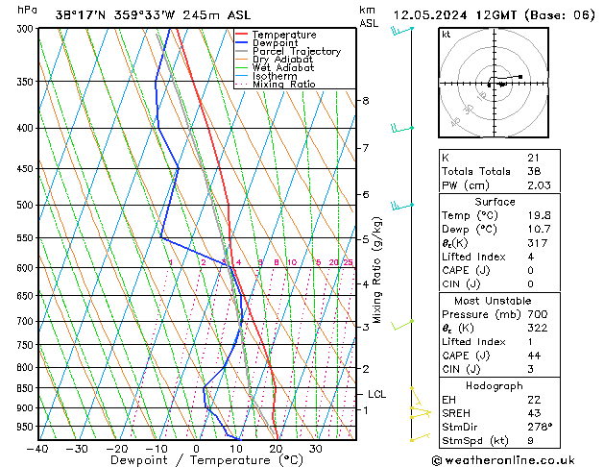Click the surface Temp value 19.8
Screen dimensions: 604x467
pos(539,215)
